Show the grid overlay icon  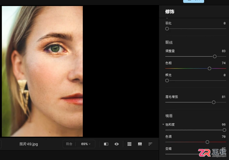(x=129, y=144)
